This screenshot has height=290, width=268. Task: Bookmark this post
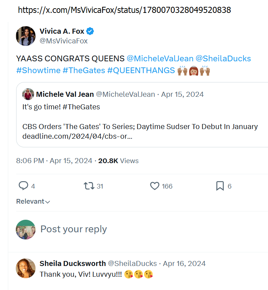coord(220,186)
